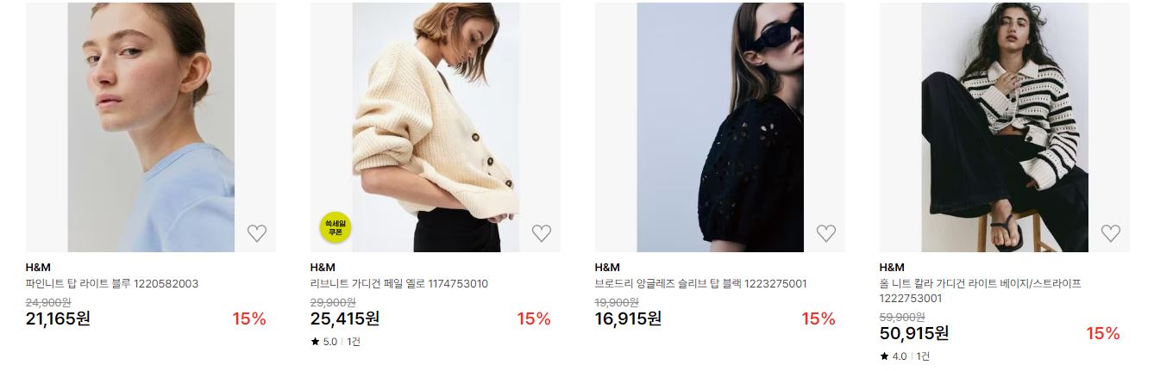Click the 15% discount label beside 16,915원
The image size is (1154, 371).
818,318
